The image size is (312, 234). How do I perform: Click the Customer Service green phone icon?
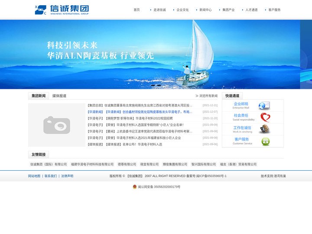click(266, 141)
